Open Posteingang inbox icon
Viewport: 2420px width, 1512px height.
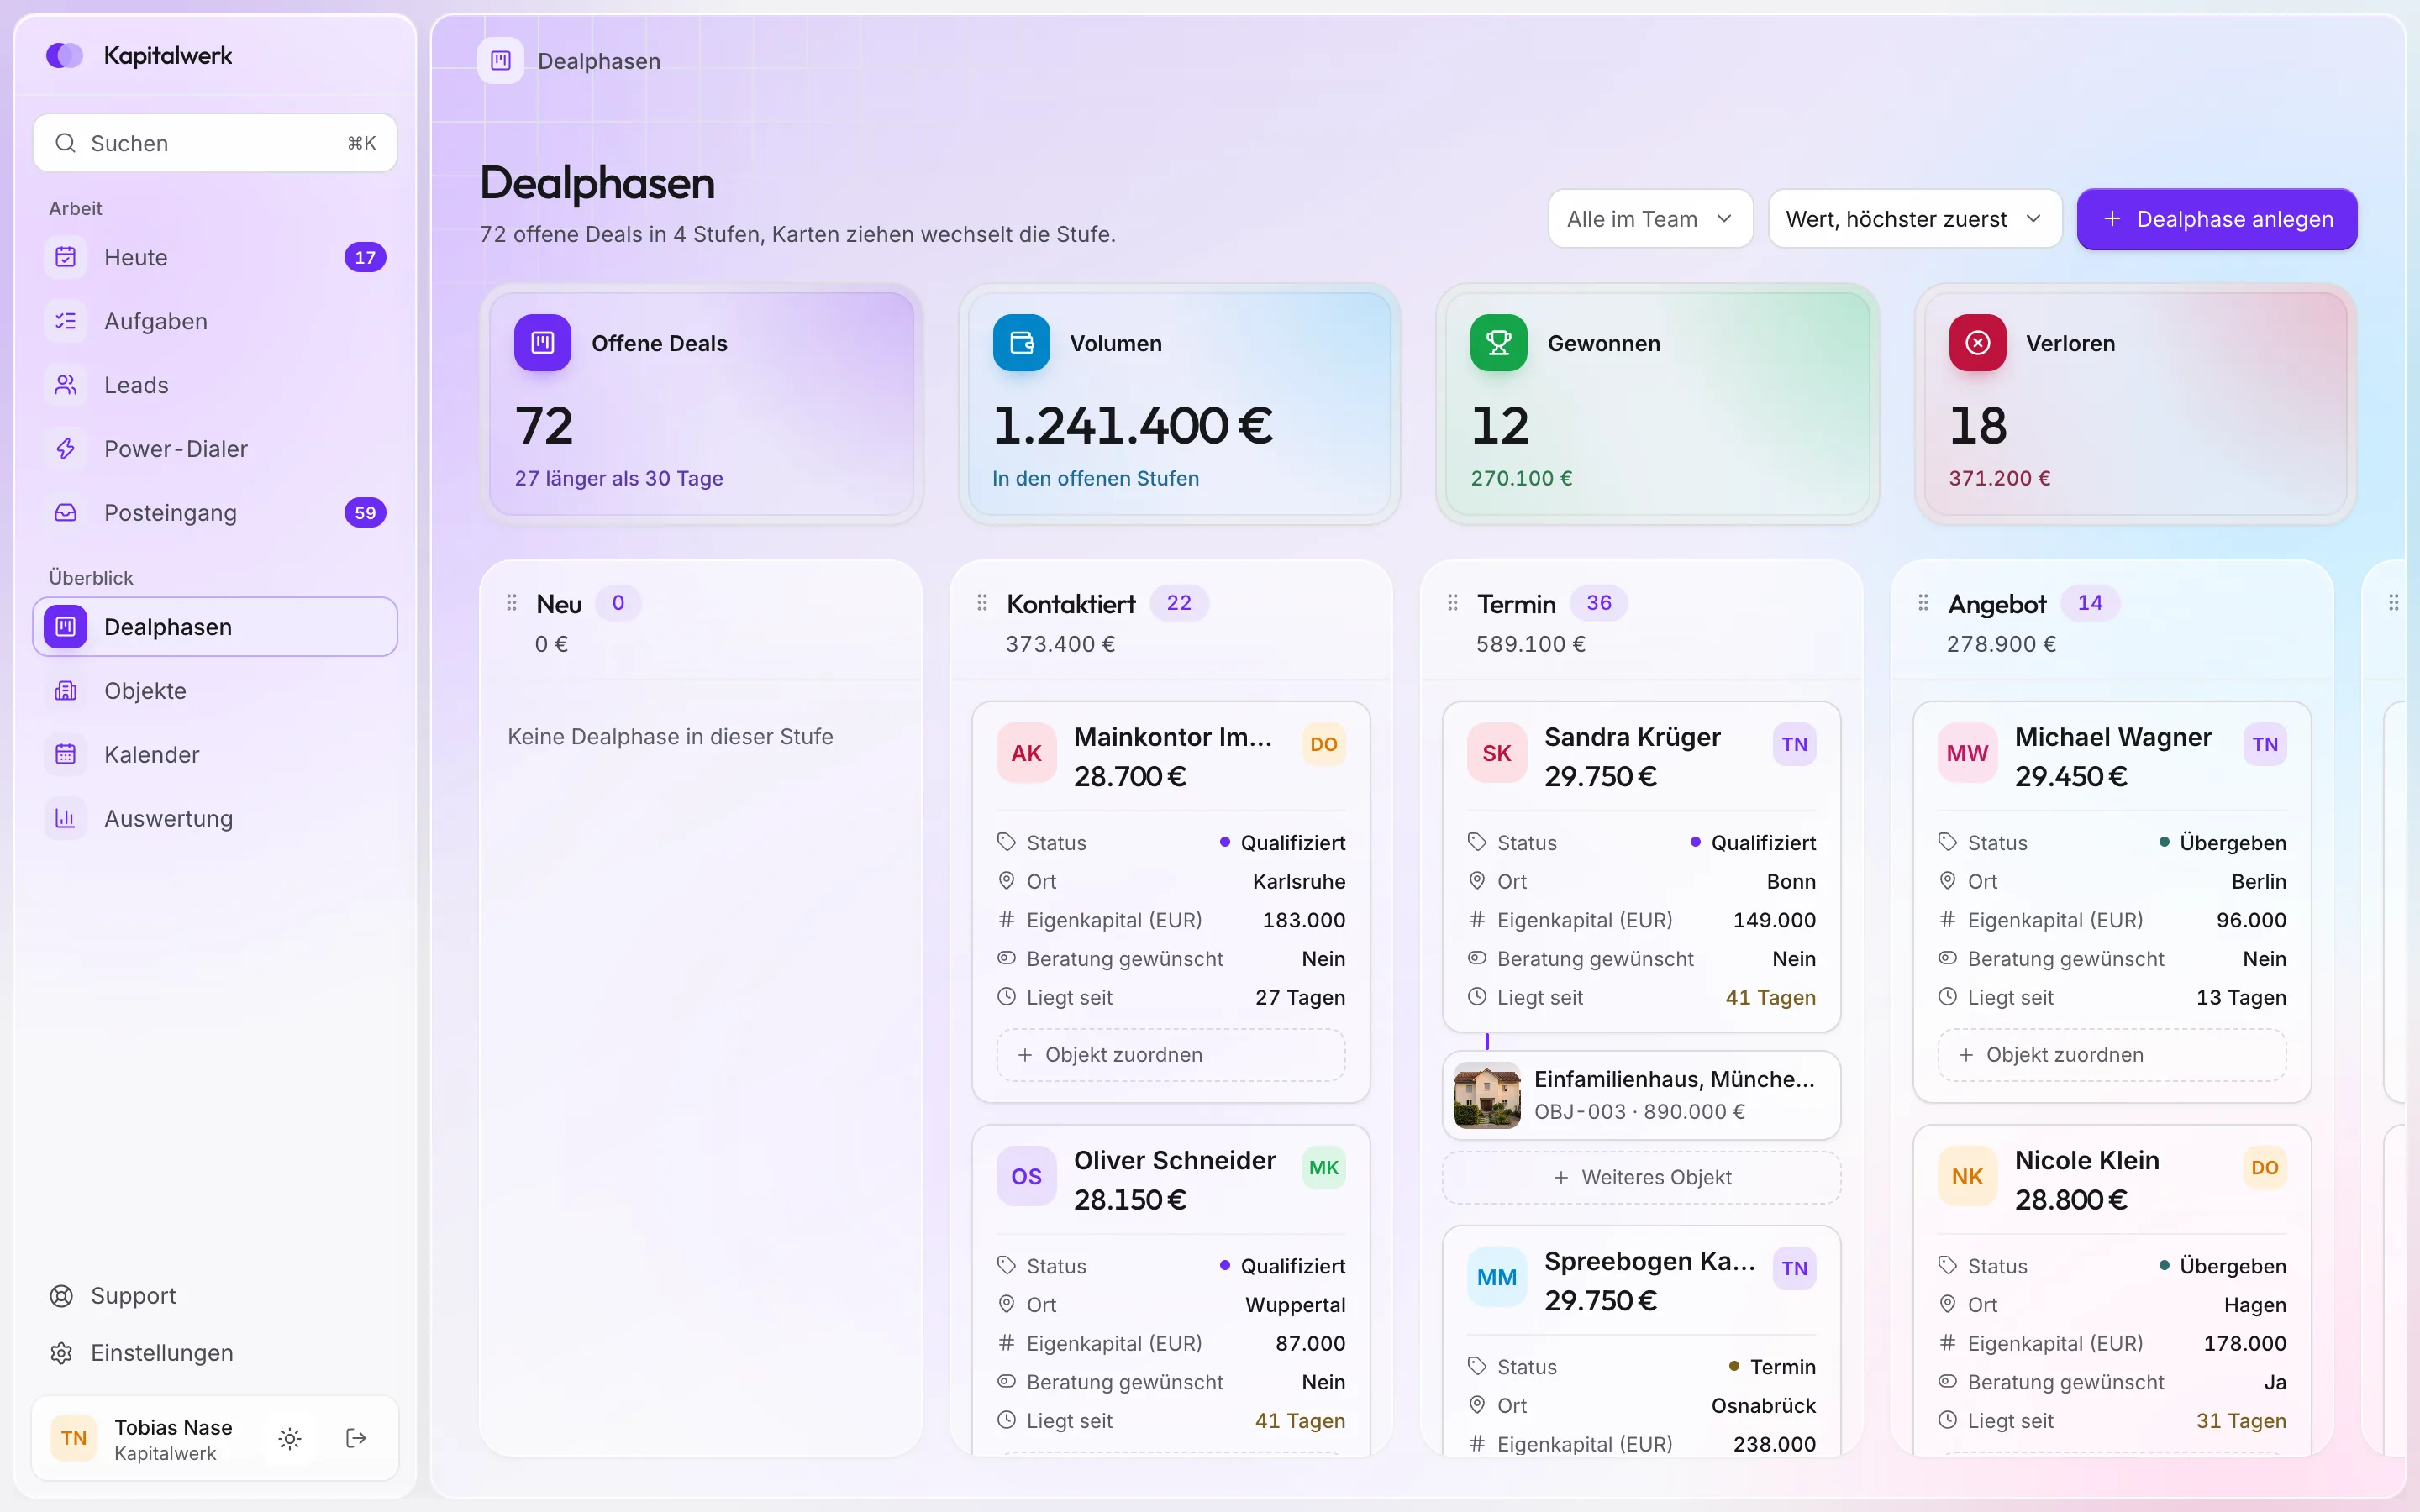[x=66, y=513]
